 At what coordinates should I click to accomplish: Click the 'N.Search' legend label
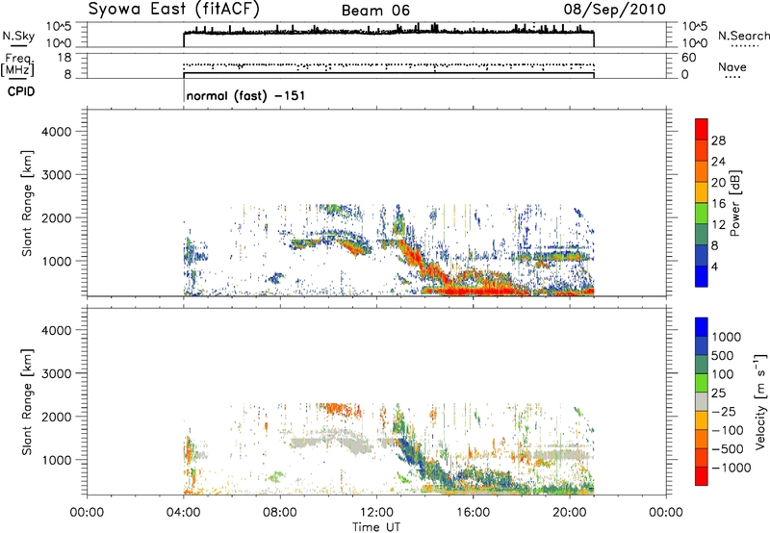[743, 36]
